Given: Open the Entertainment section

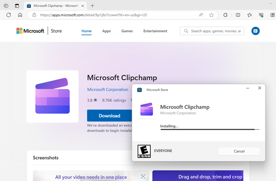Looking at the screenshot, I should pos(155,31).
